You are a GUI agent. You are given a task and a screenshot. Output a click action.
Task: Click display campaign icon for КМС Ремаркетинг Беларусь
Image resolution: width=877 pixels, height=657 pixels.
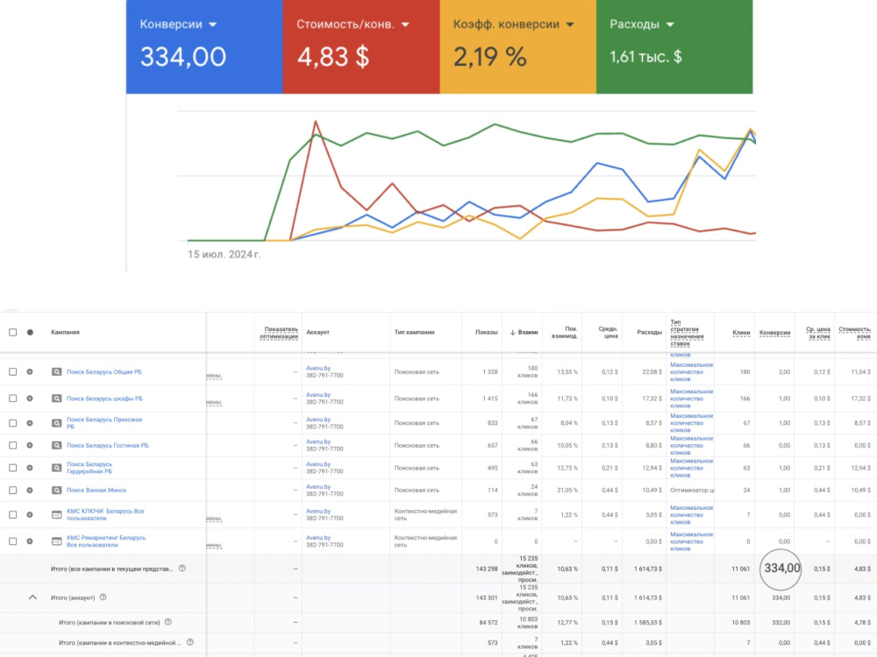[x=56, y=541]
